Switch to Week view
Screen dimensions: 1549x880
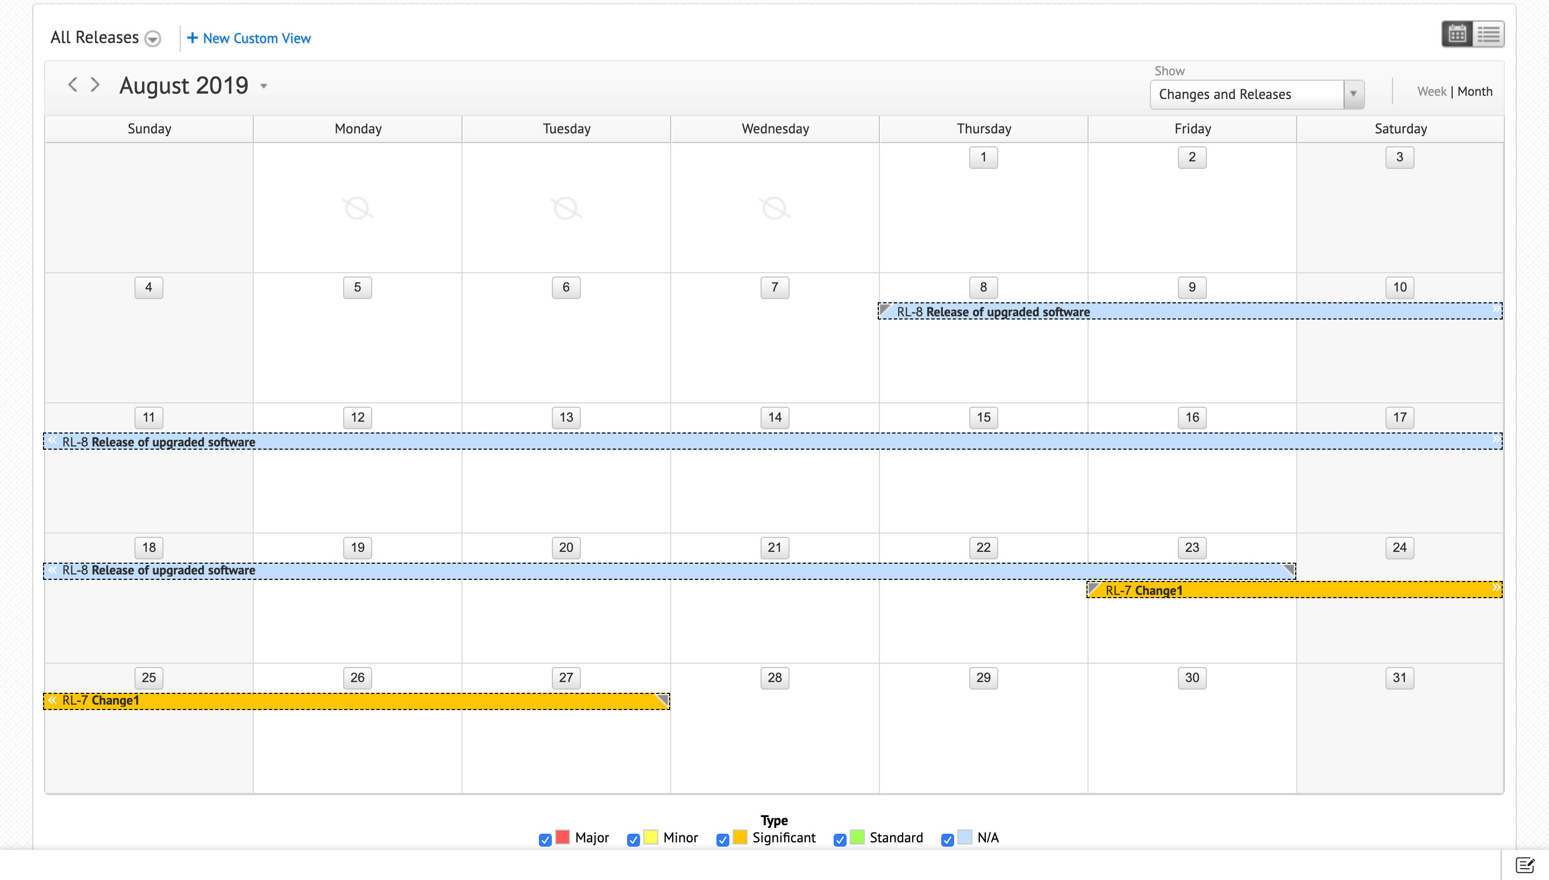[x=1431, y=91]
